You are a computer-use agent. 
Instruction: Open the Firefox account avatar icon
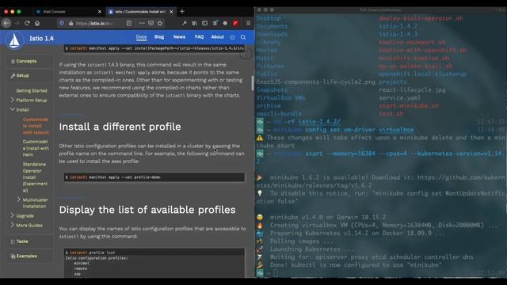click(215, 23)
